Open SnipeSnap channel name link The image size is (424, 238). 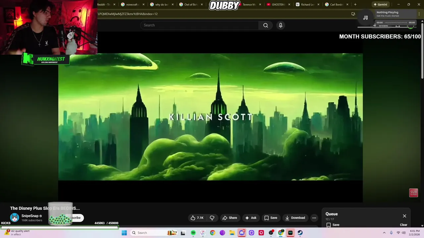[30, 216]
